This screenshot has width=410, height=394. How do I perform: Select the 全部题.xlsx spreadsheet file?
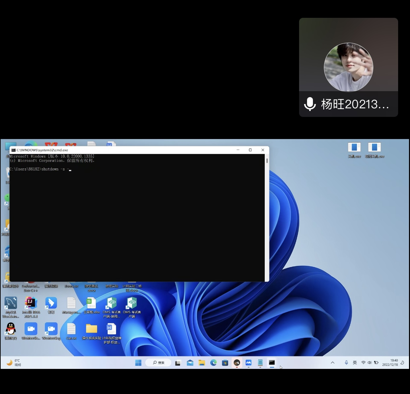click(x=91, y=303)
